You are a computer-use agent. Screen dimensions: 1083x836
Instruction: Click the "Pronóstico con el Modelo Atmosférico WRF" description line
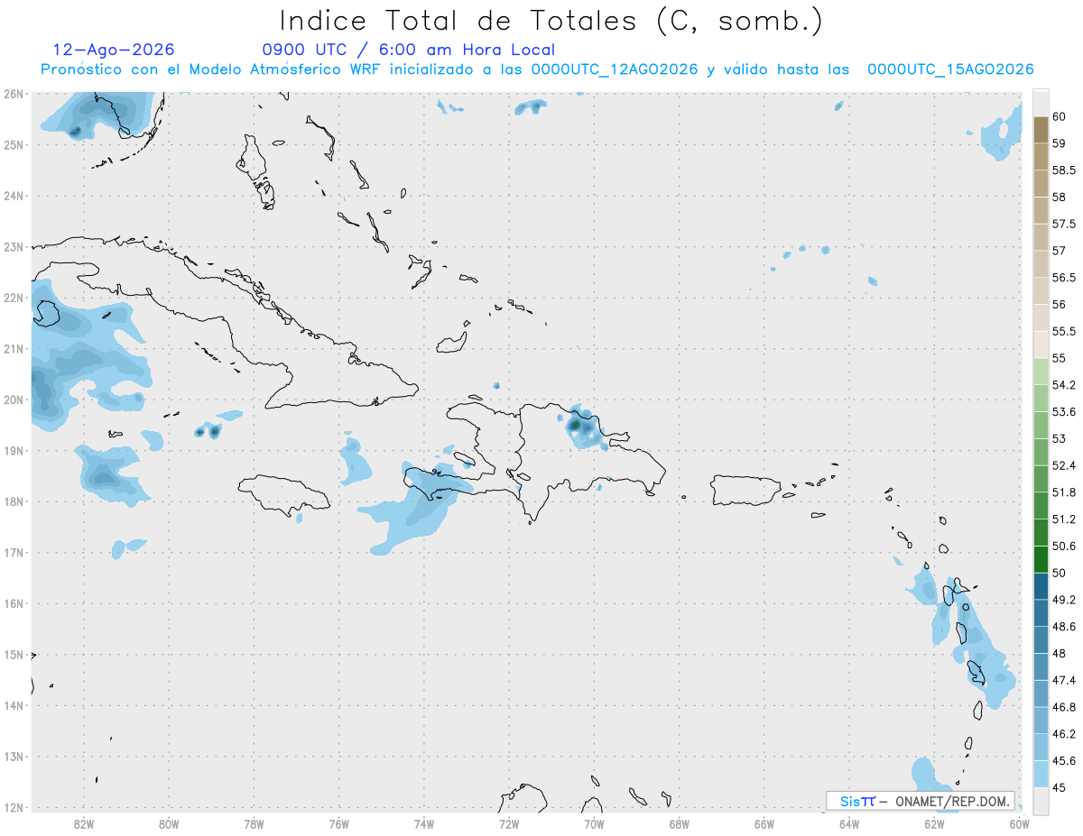click(537, 69)
